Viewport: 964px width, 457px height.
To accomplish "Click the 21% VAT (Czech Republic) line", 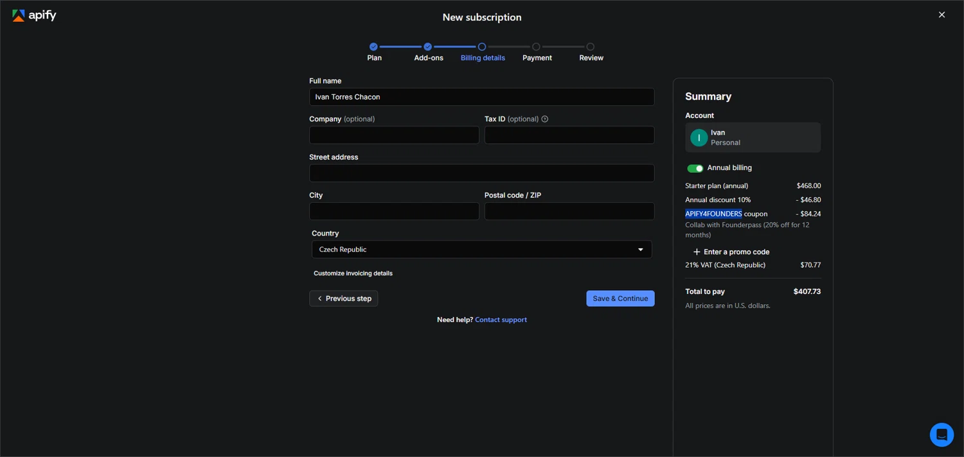I will pyautogui.click(x=753, y=265).
